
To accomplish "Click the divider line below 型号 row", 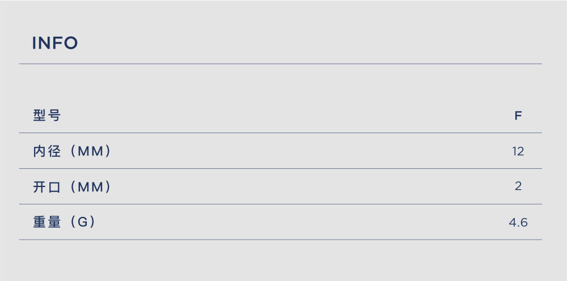I will tap(280, 133).
